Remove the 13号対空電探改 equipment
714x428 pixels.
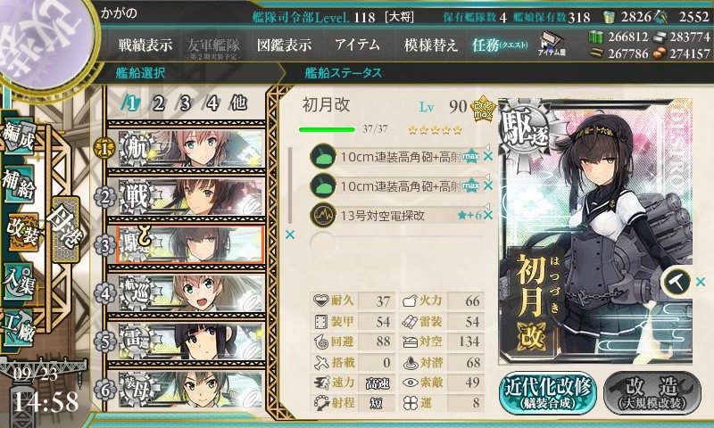coord(488,215)
